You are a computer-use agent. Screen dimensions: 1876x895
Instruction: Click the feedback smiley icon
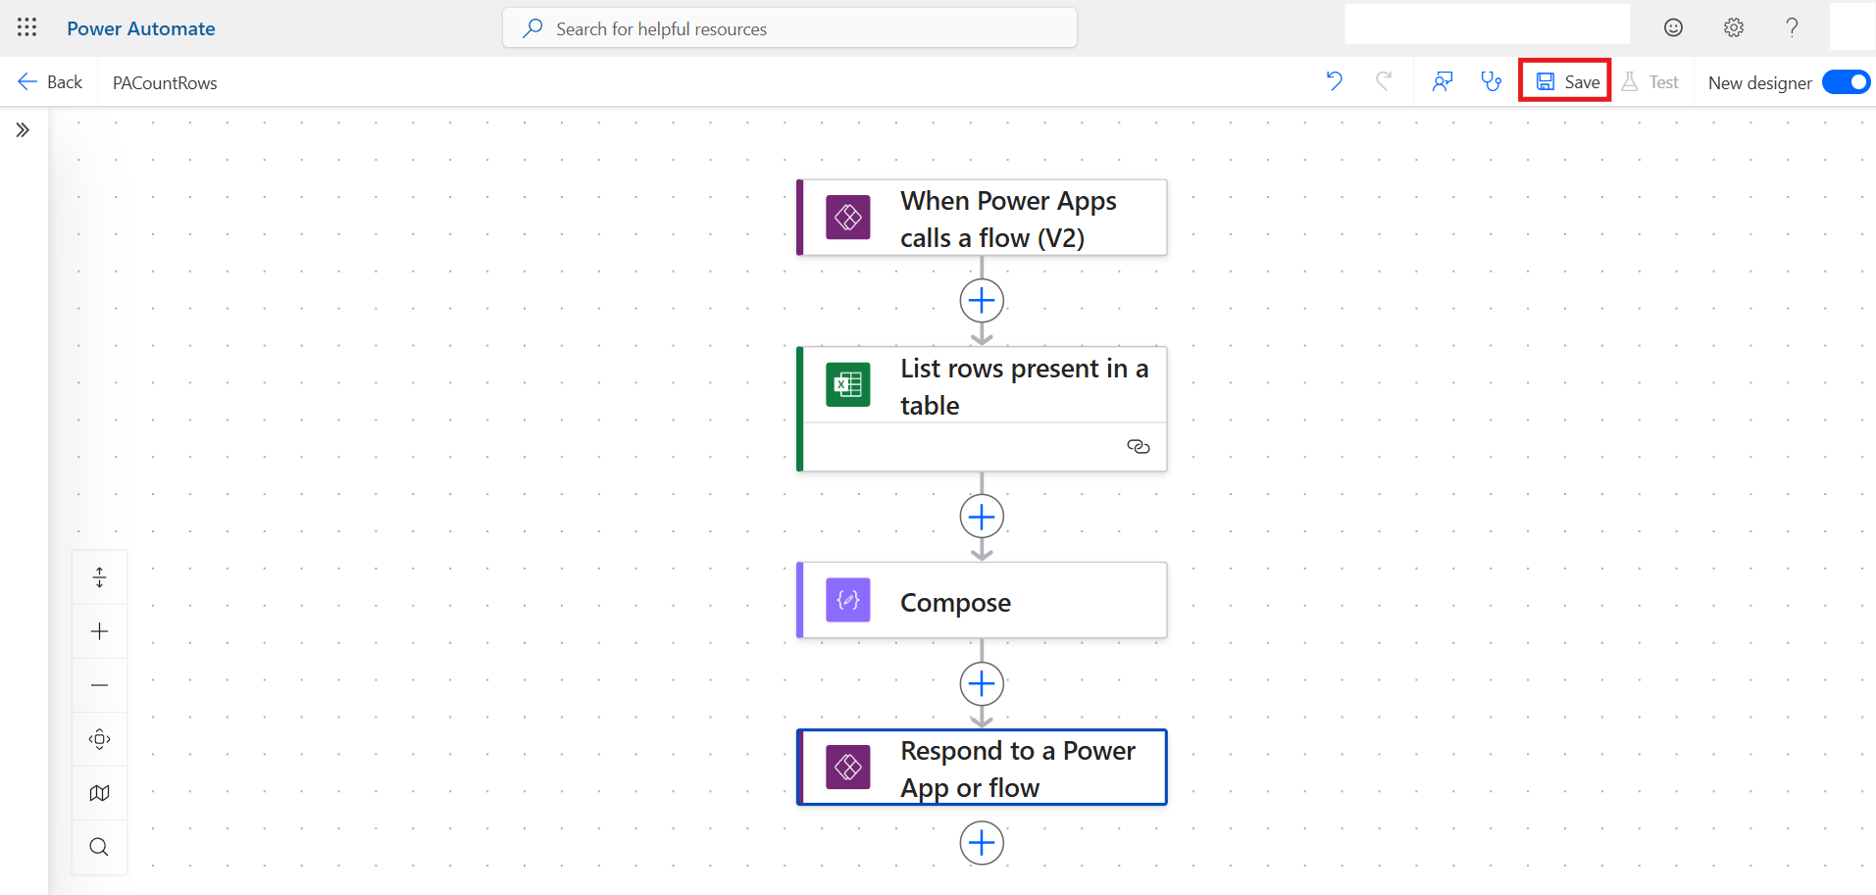(1673, 27)
